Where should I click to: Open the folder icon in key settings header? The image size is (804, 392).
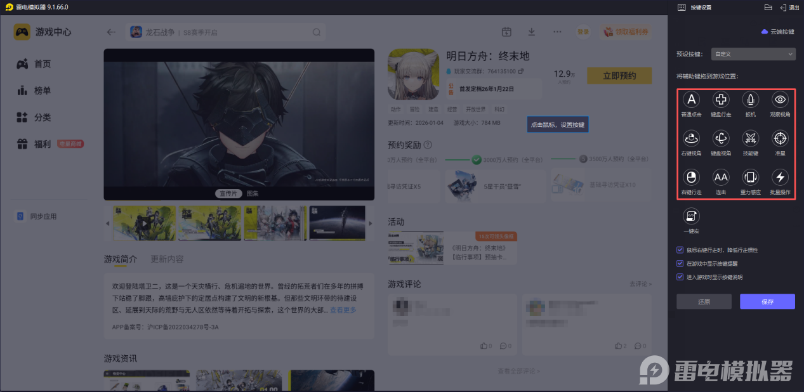tap(768, 8)
